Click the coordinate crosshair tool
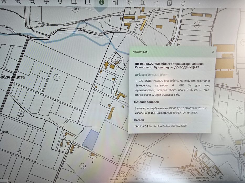This screenshot has width=245, height=183. (x=156, y=3)
